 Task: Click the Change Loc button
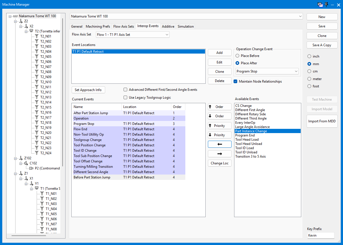220,163
